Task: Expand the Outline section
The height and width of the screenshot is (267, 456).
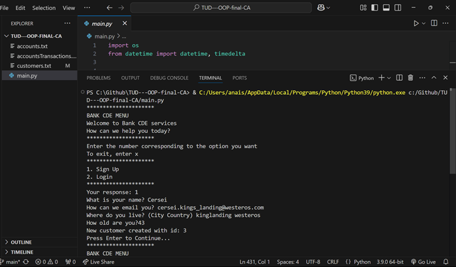Action: (39, 242)
